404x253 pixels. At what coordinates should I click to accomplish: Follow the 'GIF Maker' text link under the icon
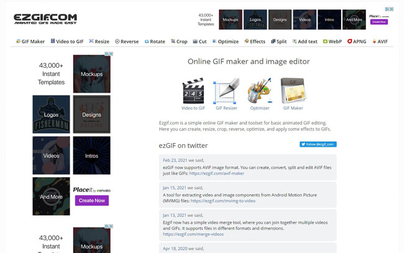[x=293, y=108]
